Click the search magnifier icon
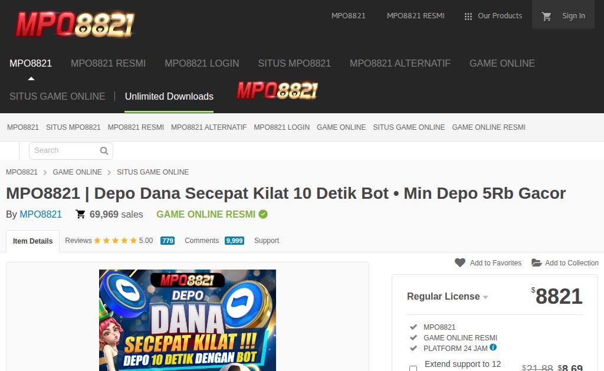Screen dimensions: 604x371 point(104,150)
